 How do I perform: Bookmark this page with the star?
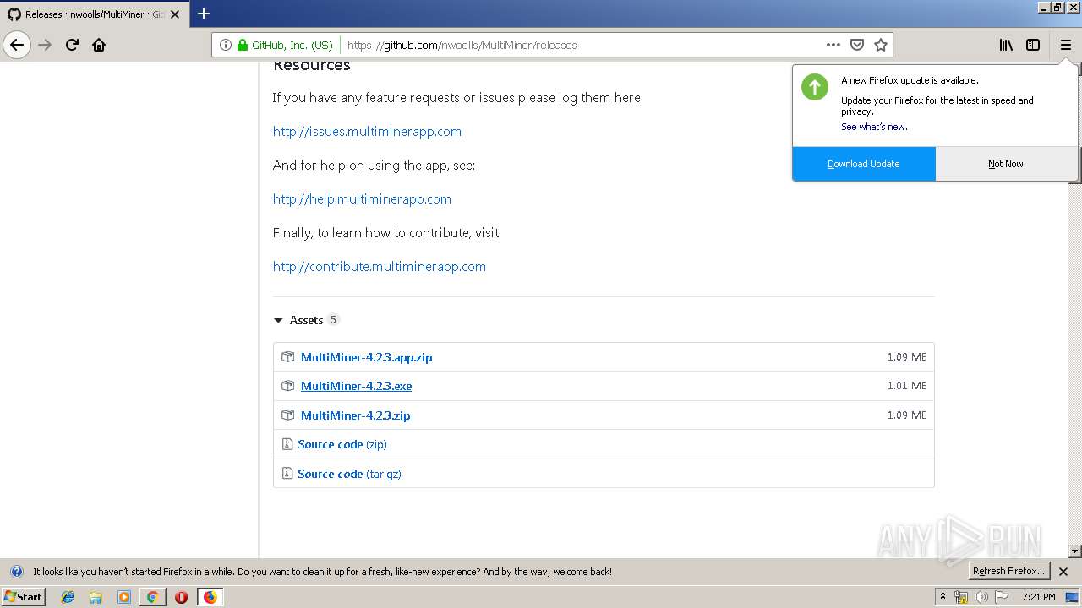[x=881, y=45]
